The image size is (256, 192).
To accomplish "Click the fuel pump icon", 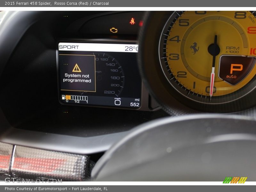I will (63, 97).
